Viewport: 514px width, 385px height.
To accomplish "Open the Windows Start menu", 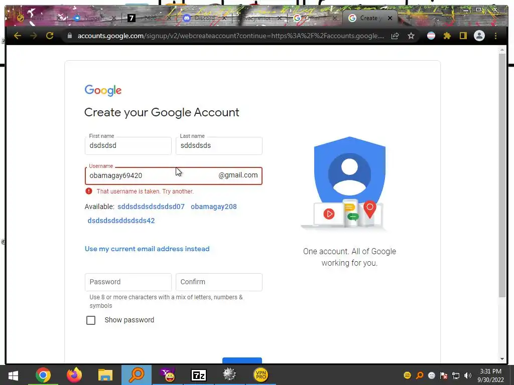I will 13,375.
